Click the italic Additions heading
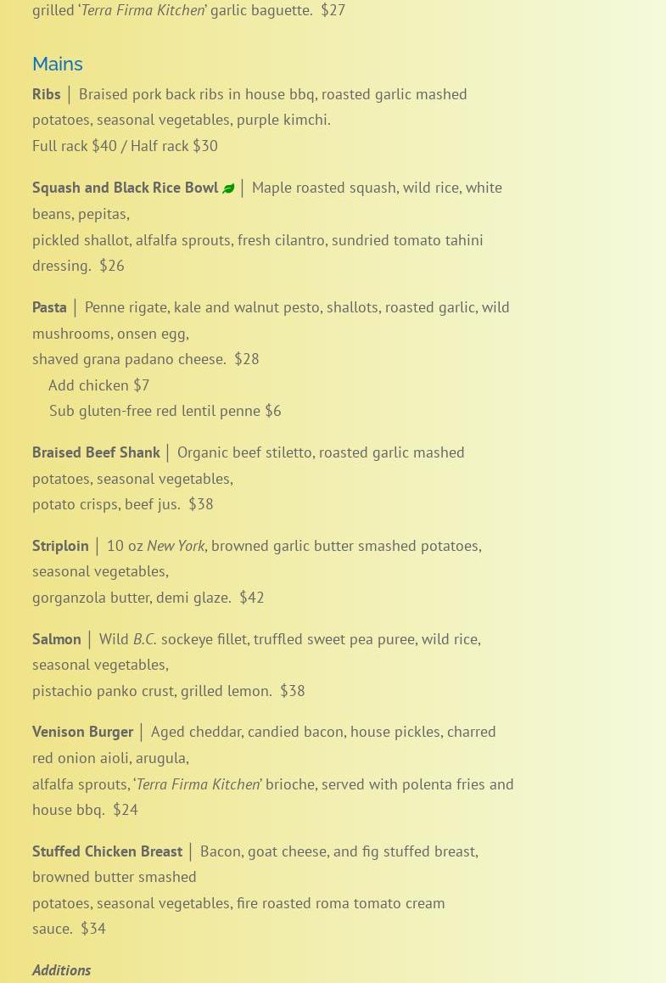The height and width of the screenshot is (983, 666). click(x=61, y=970)
